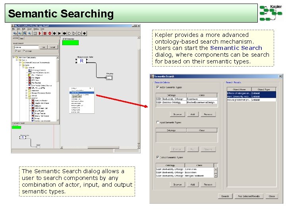Click the quick search text field
Screen dimensions: 286x214
tap(27, 47)
